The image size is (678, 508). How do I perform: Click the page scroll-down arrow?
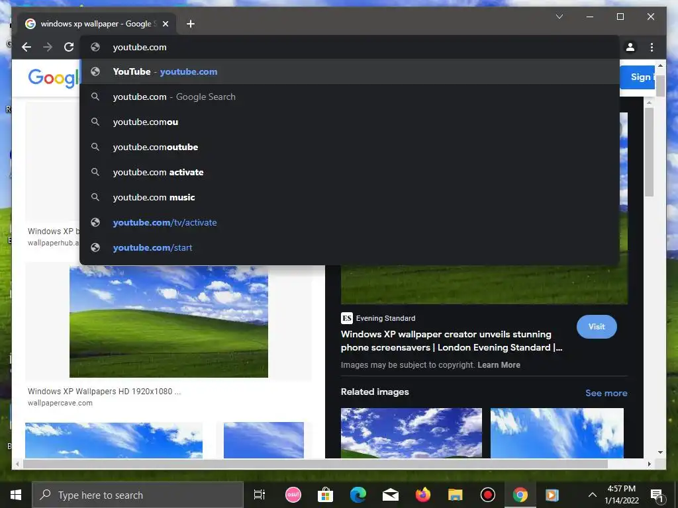tap(660, 452)
